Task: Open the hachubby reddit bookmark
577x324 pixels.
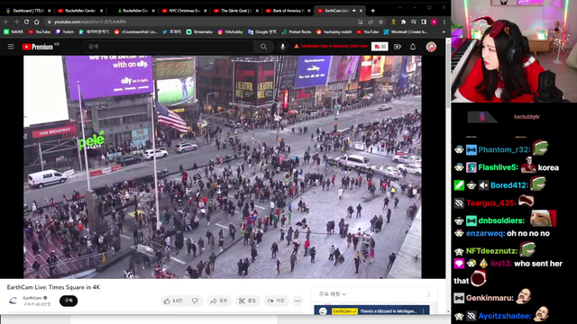Action: tap(334, 32)
